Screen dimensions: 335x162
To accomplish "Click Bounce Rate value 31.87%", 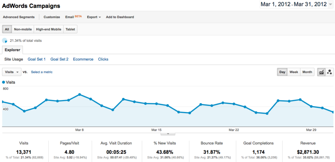I will point(212,152).
